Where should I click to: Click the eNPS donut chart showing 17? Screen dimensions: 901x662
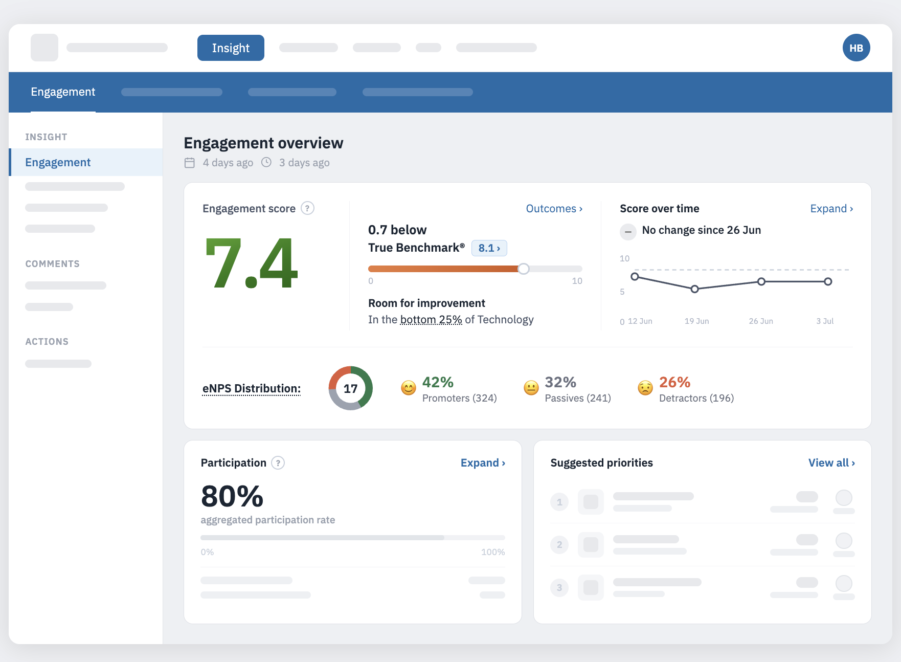(x=350, y=388)
